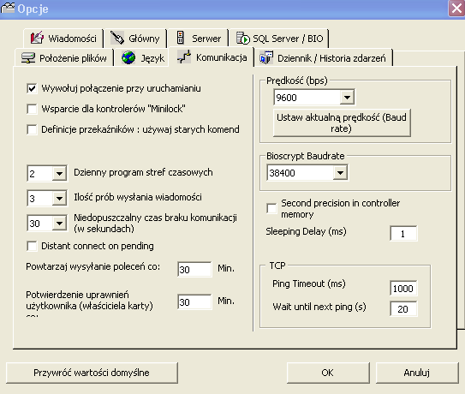This screenshot has width=465, height=394.
Task: Click the Położenie plików computer icon
Action: pyautogui.click(x=28, y=57)
